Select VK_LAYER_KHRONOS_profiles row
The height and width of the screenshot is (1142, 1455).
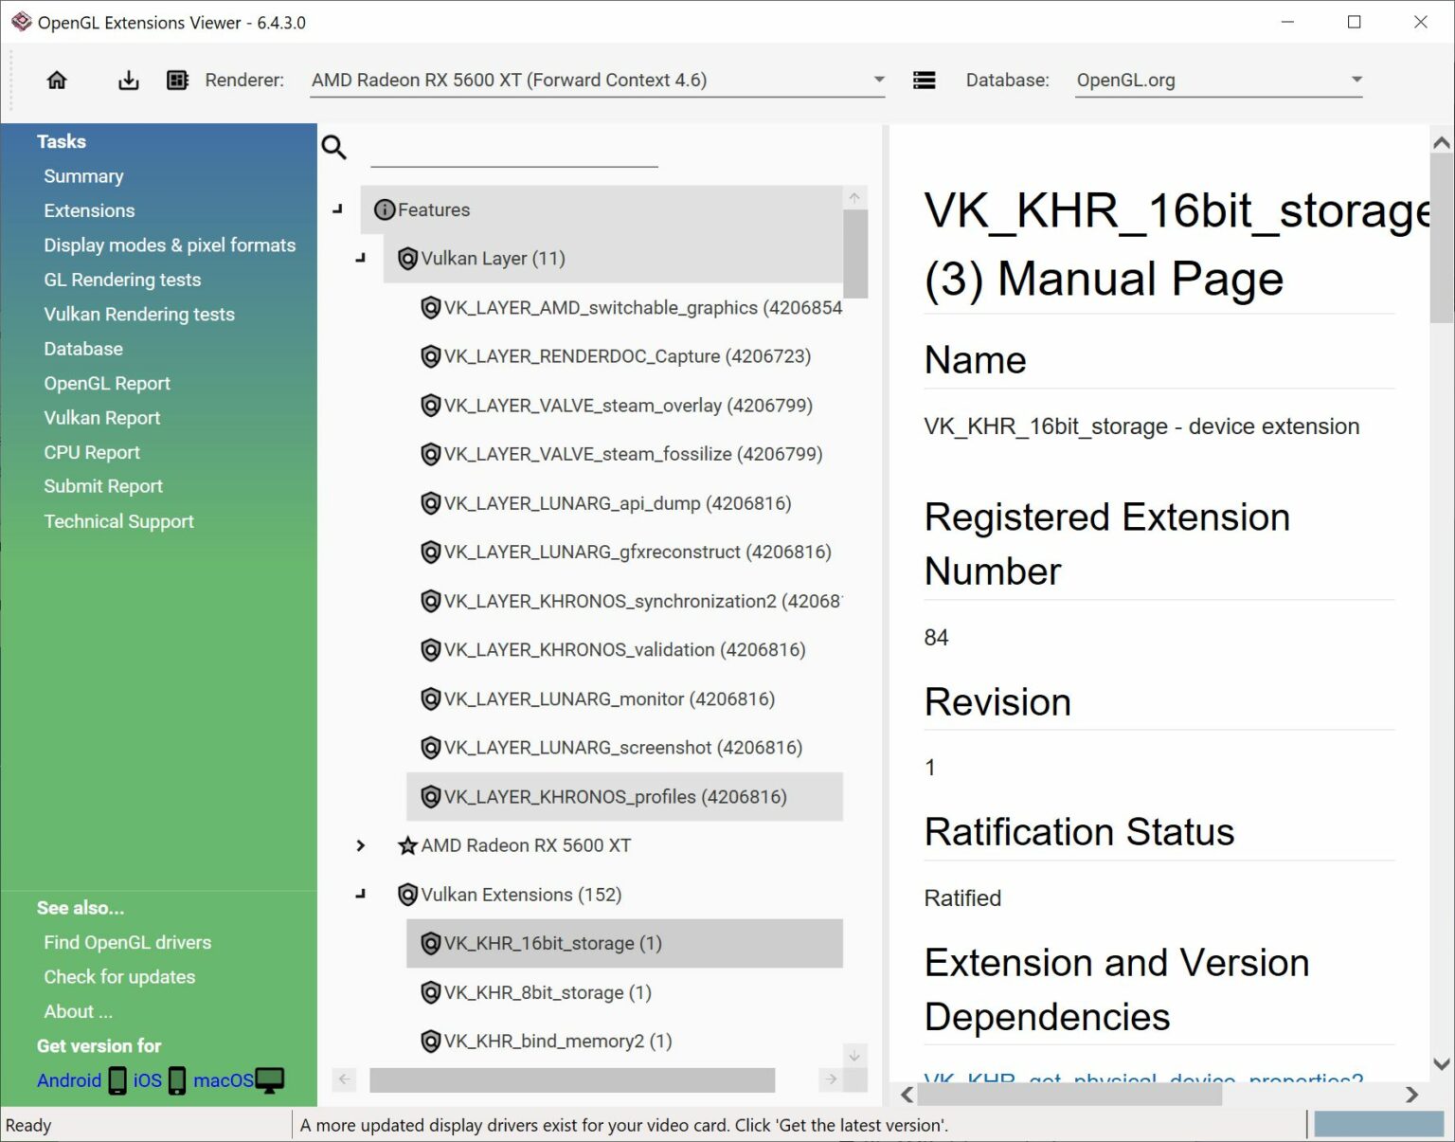[624, 797]
